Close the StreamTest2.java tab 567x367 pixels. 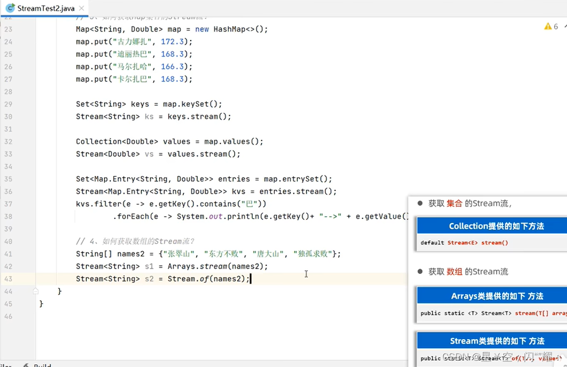[x=81, y=8]
